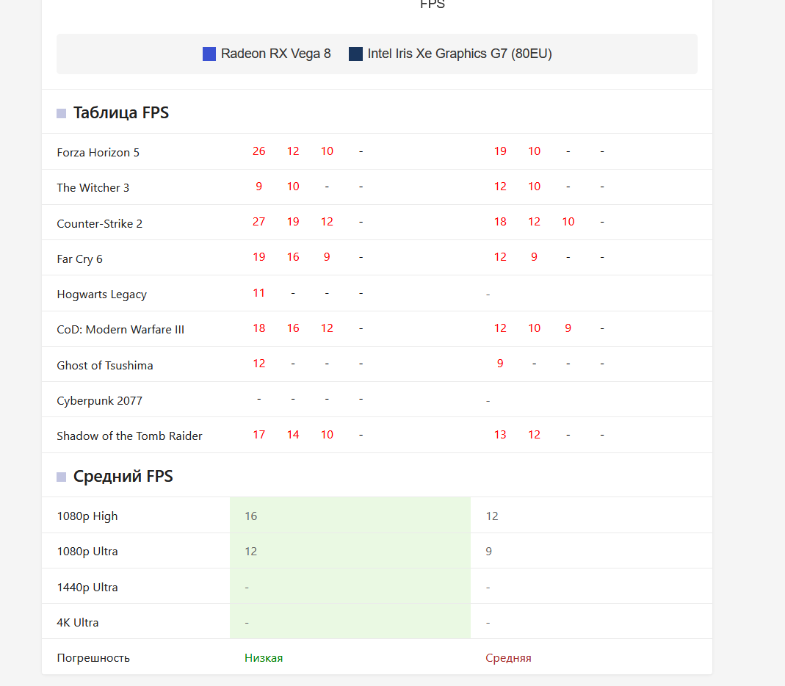Select the Hogwarts Legacy row title
Screen dimensions: 785x686
(101, 295)
